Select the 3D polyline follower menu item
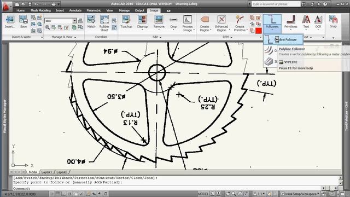The image size is (350, 197). (x=270, y=61)
